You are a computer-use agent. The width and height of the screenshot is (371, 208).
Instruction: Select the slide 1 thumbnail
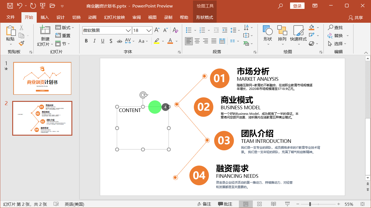(x=42, y=78)
